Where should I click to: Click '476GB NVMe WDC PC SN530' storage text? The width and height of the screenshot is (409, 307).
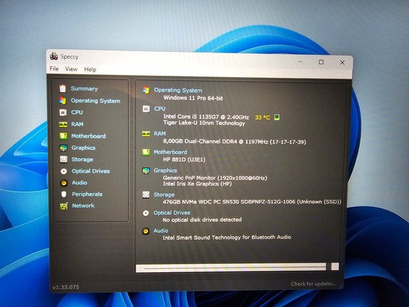pos(252,202)
